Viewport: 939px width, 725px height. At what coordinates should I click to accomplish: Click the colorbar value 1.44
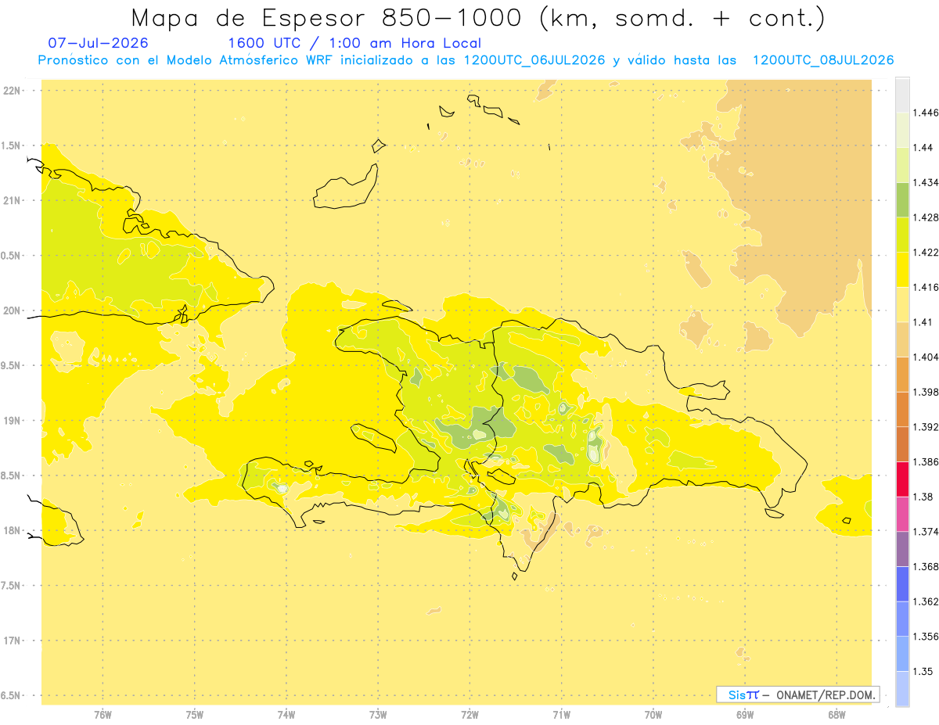point(925,148)
